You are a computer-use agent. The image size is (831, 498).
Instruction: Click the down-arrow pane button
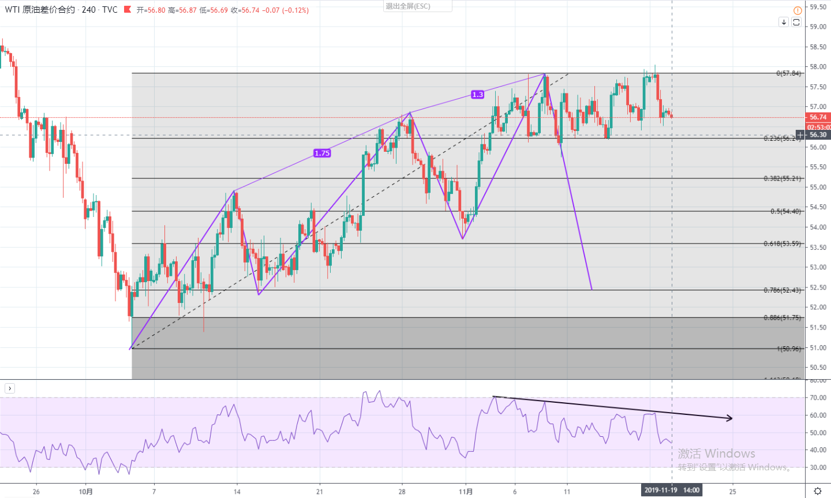(x=784, y=22)
